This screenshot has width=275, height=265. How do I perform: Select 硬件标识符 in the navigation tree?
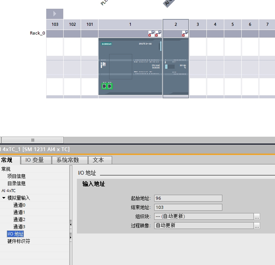19,241
